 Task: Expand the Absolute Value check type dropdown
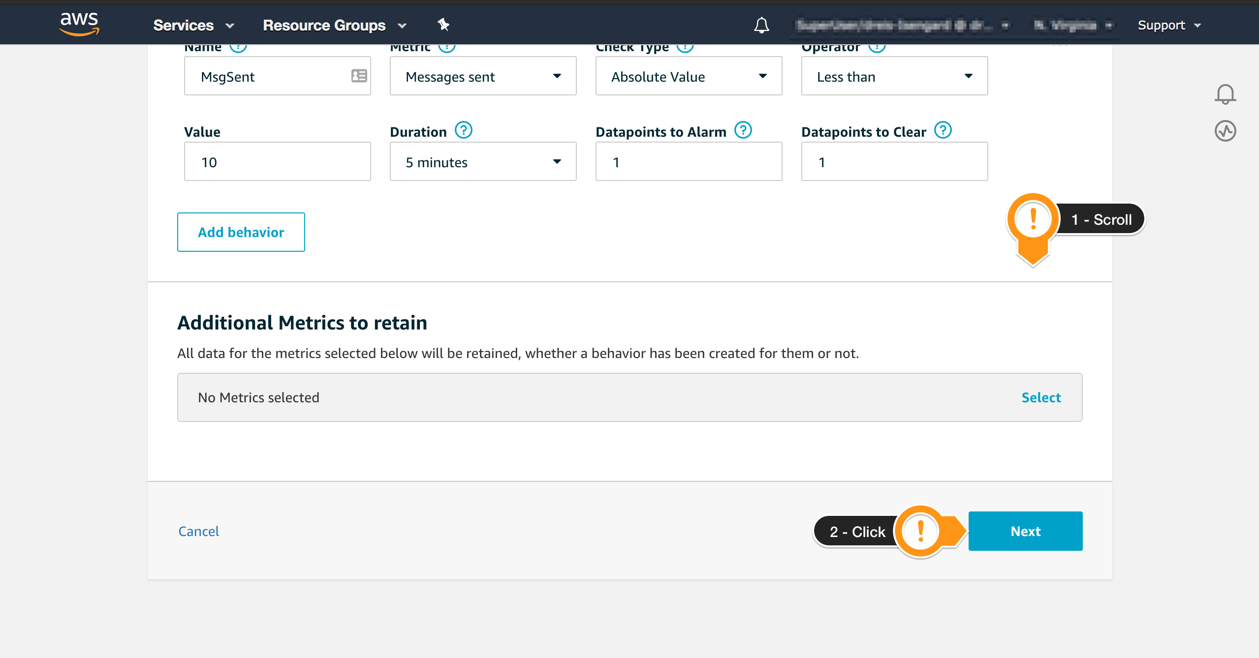click(689, 76)
